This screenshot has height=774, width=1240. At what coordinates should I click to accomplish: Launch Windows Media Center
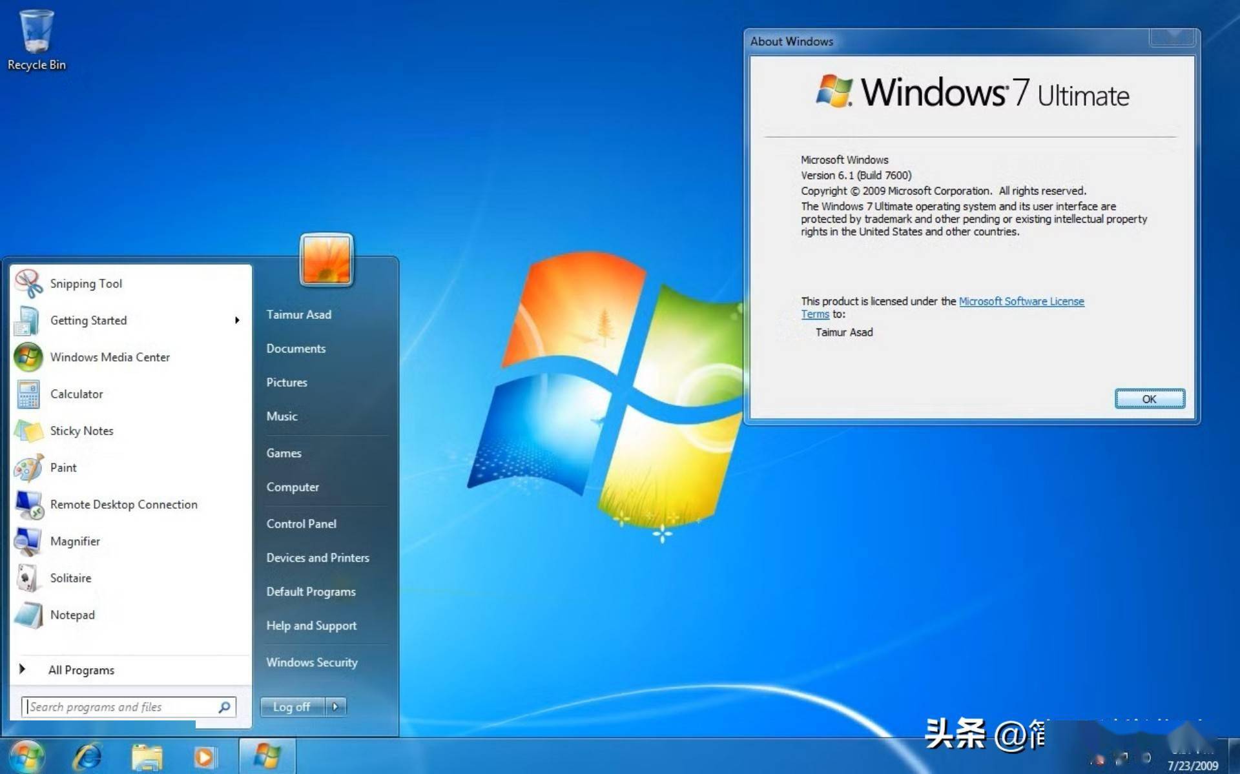pos(109,357)
